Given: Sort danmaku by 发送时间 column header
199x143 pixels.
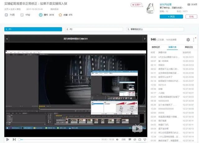Looking at the screenshot, I should [187, 52].
